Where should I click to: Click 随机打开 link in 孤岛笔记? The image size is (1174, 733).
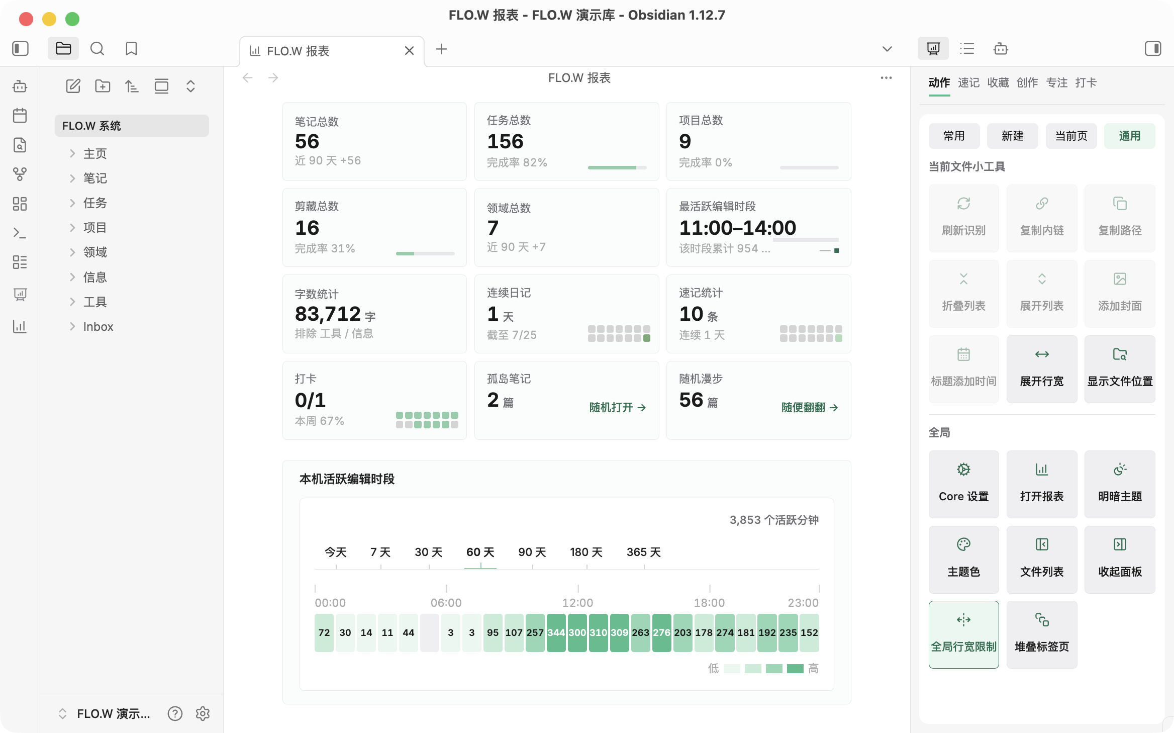coord(618,407)
